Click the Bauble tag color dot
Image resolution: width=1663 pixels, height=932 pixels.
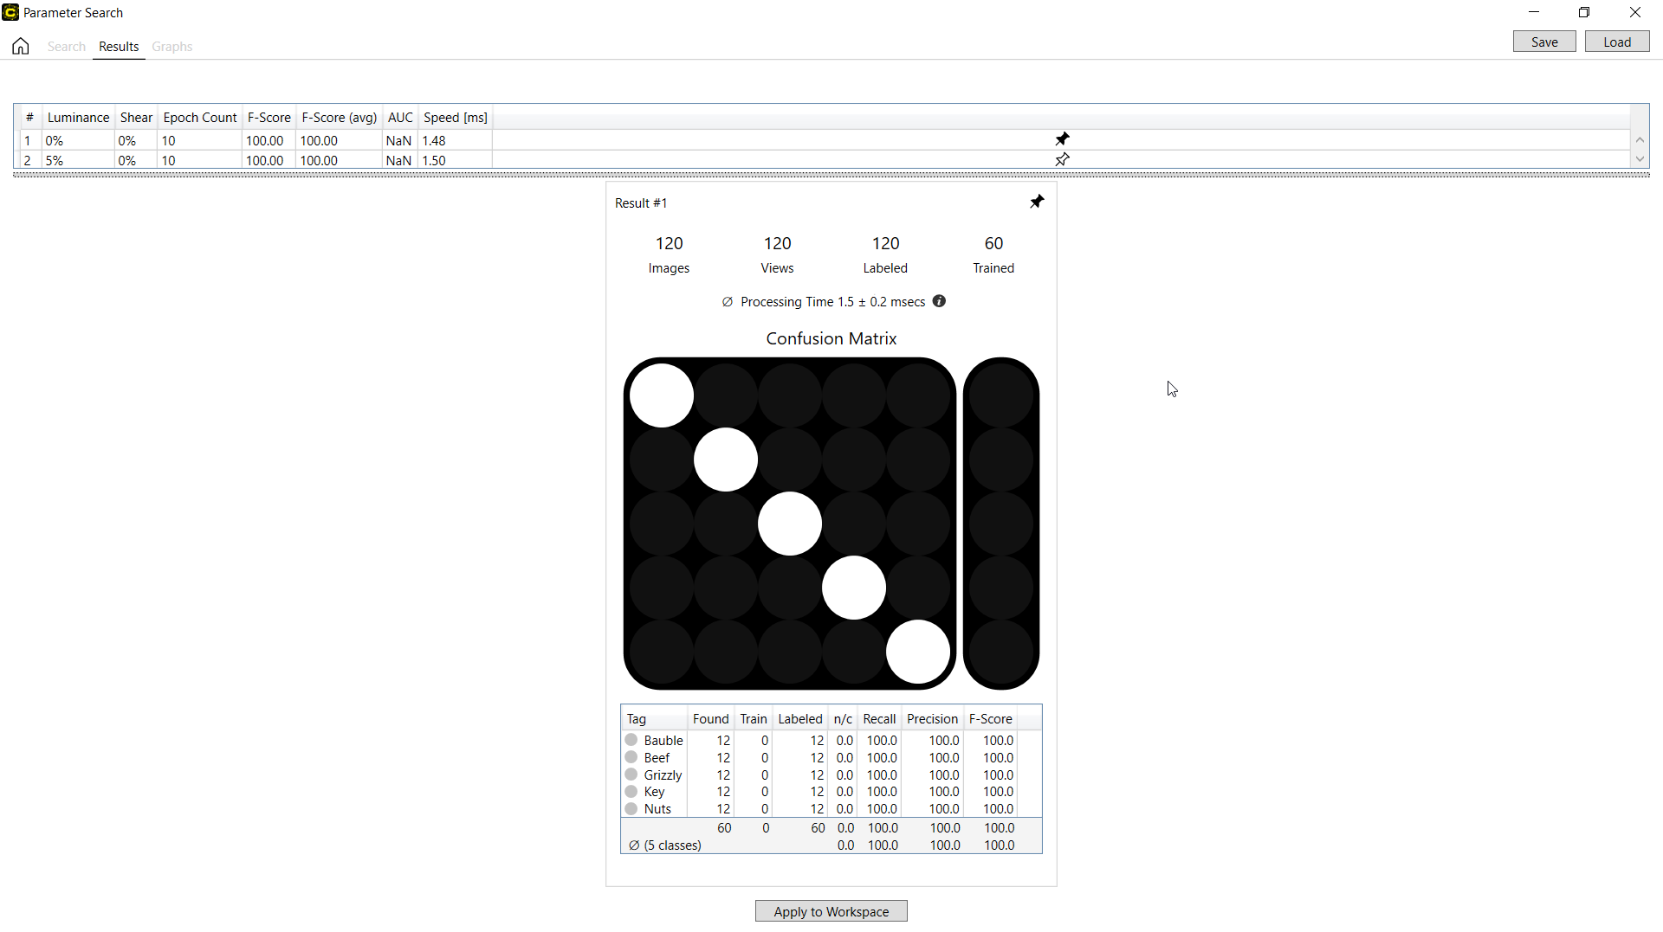(631, 741)
